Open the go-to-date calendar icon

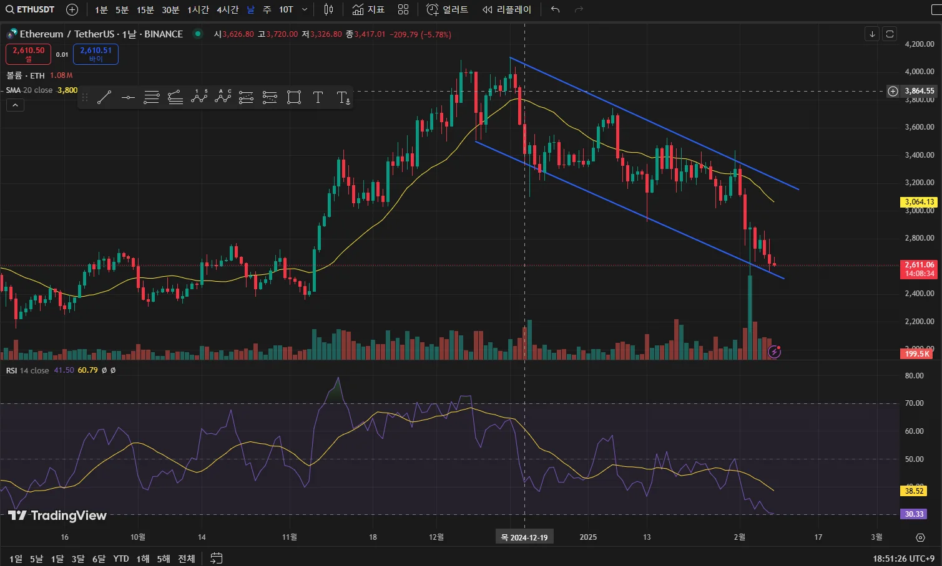(x=216, y=558)
